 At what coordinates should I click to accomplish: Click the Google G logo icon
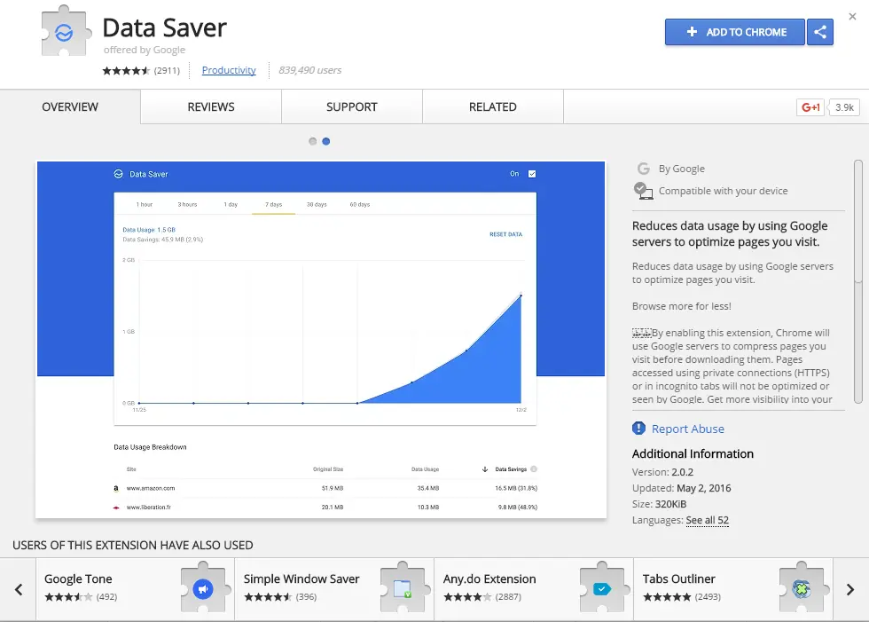tap(643, 169)
